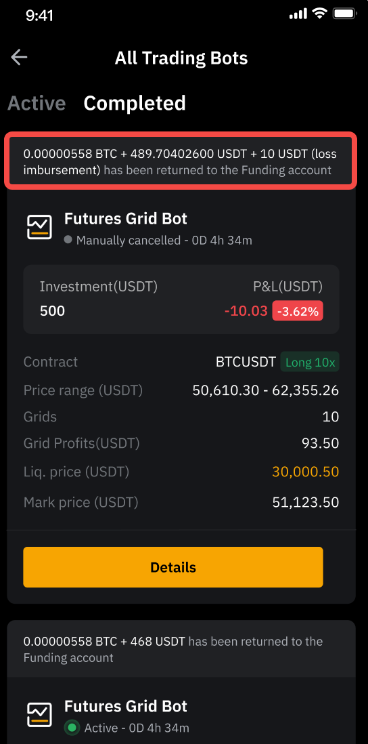Screen dimensions: 368x744
Task: Tap the back arrow icon
Action: click(x=19, y=58)
